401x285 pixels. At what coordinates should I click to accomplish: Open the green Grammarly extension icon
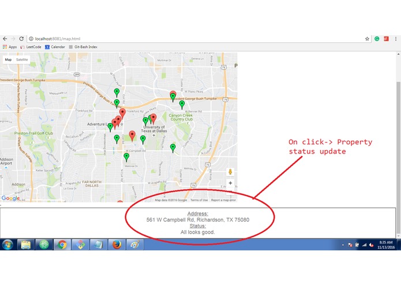[377, 39]
